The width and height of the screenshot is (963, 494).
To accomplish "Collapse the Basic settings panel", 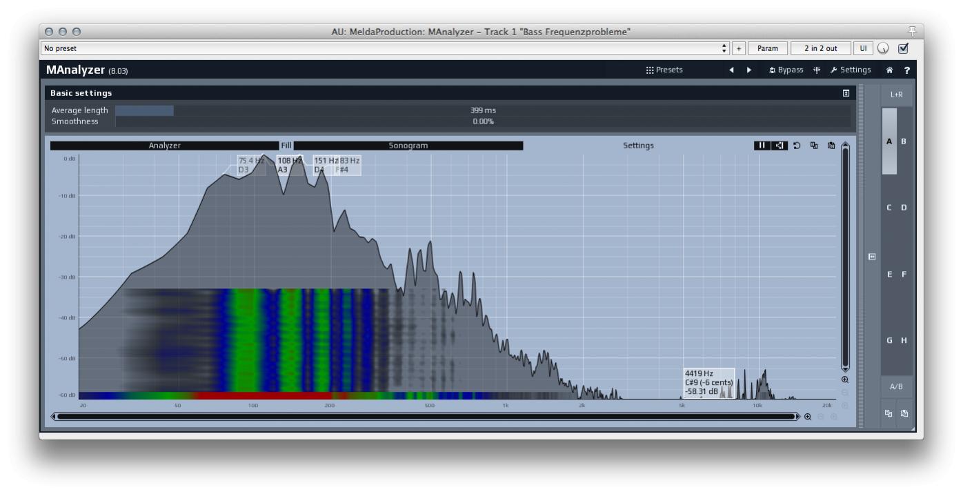I will coord(846,93).
